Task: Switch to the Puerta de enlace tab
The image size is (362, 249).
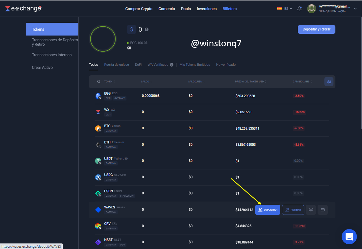Action: point(117,65)
